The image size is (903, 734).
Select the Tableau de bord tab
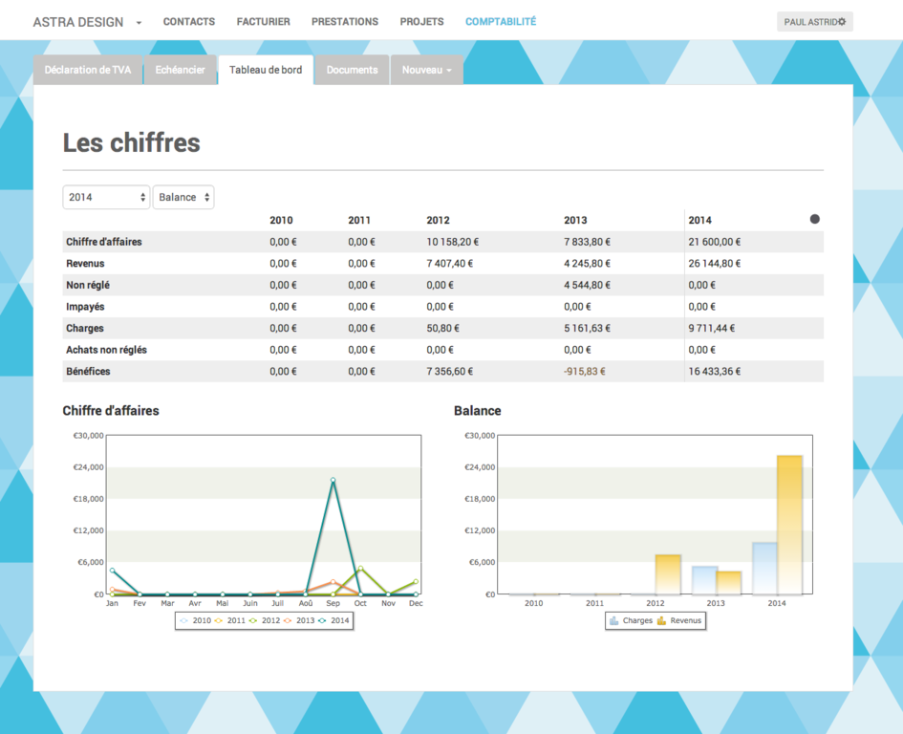point(266,70)
